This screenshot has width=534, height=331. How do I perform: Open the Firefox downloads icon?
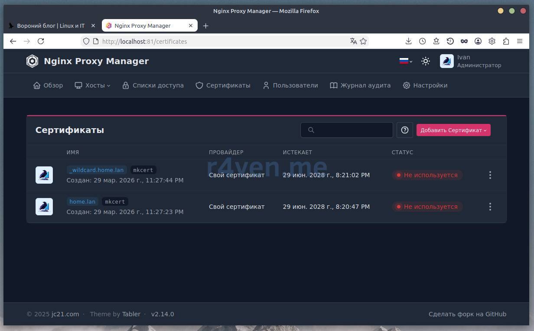click(408, 41)
